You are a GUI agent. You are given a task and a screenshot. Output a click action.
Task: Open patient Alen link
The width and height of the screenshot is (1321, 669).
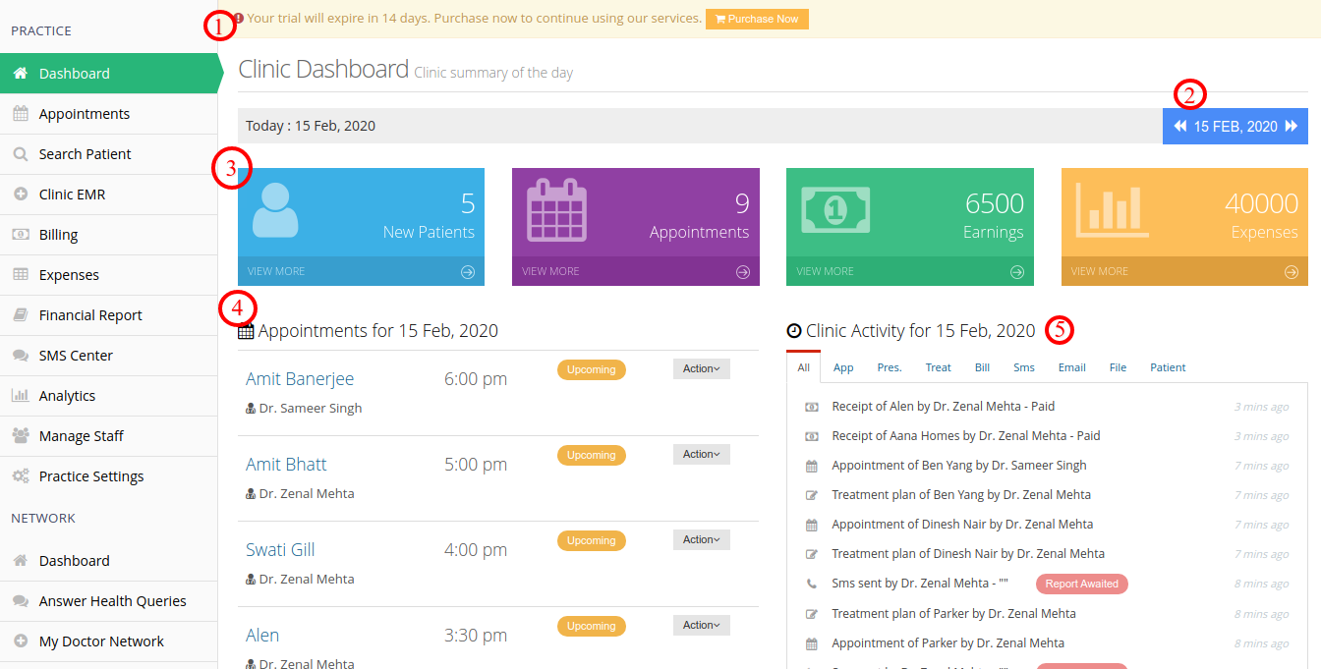[262, 636]
